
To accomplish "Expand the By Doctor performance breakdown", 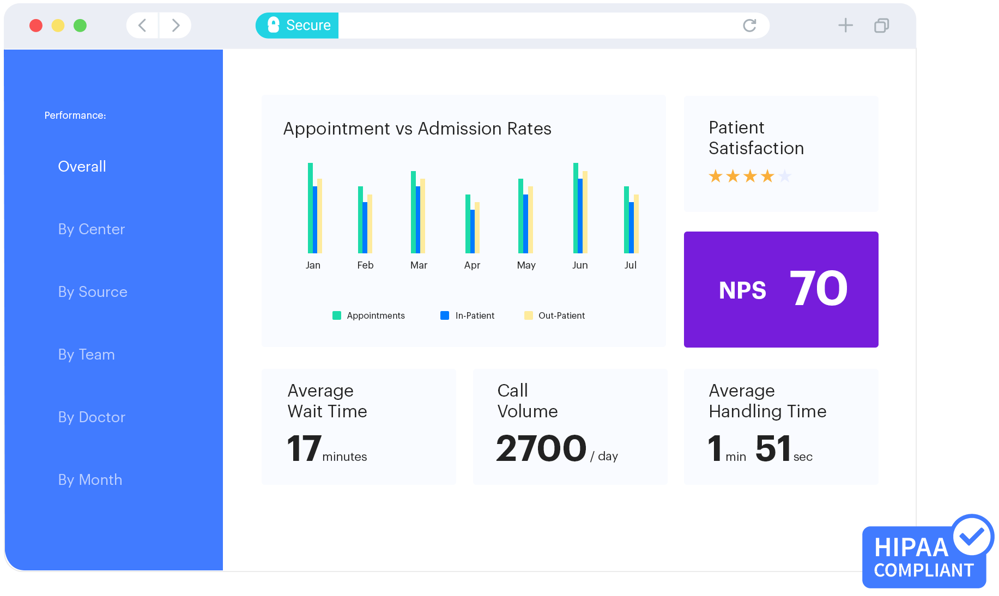I will click(91, 417).
